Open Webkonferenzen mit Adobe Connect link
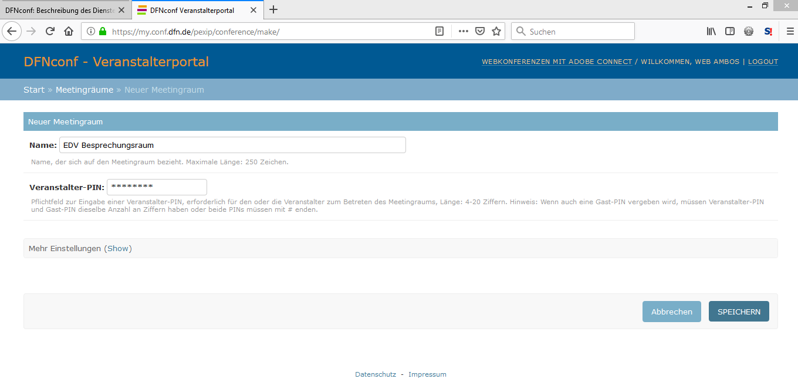 pos(557,62)
